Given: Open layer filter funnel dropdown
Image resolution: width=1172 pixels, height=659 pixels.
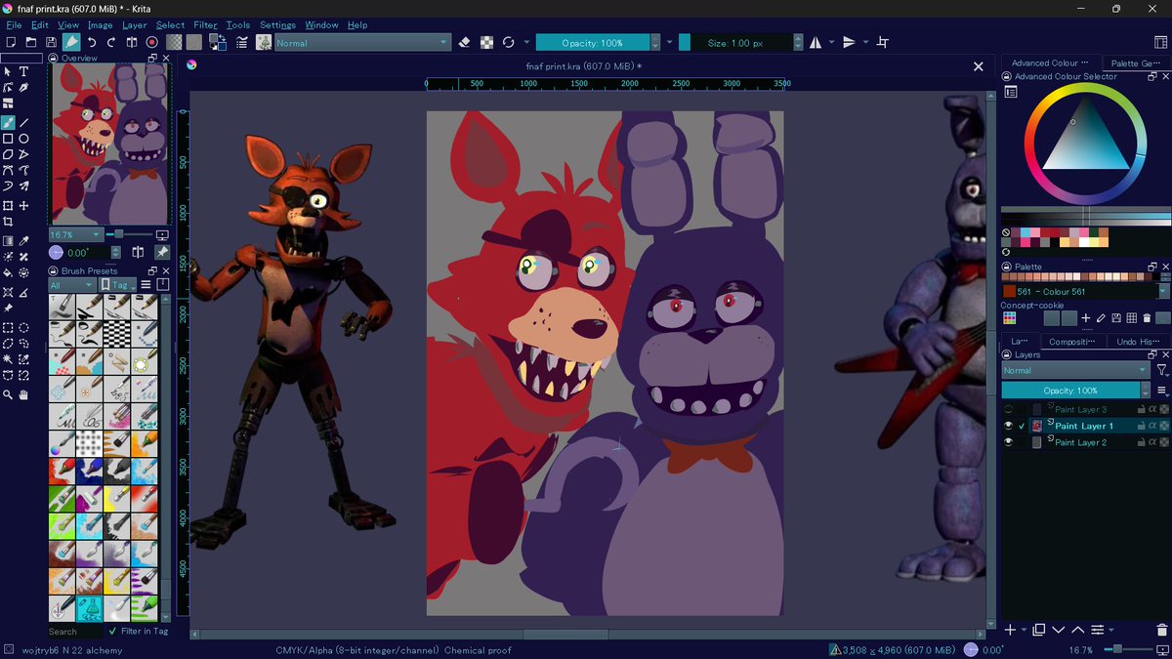Looking at the screenshot, I should point(1161,371).
